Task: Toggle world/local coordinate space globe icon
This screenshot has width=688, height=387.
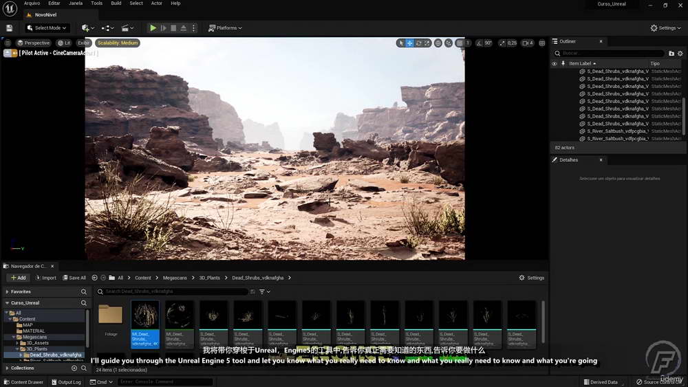Action: coord(438,43)
